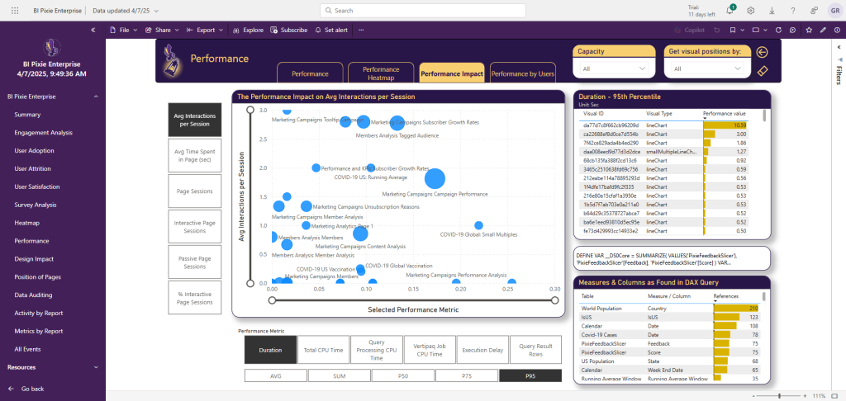Click the Set alert button
The height and width of the screenshot is (401, 846).
point(331,30)
